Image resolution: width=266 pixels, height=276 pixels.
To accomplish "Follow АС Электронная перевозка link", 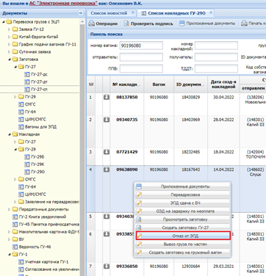I will [63, 4].
